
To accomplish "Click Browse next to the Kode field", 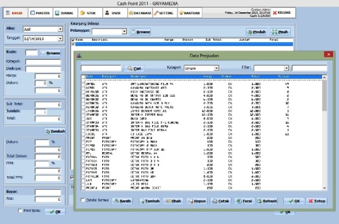I will point(51,53).
